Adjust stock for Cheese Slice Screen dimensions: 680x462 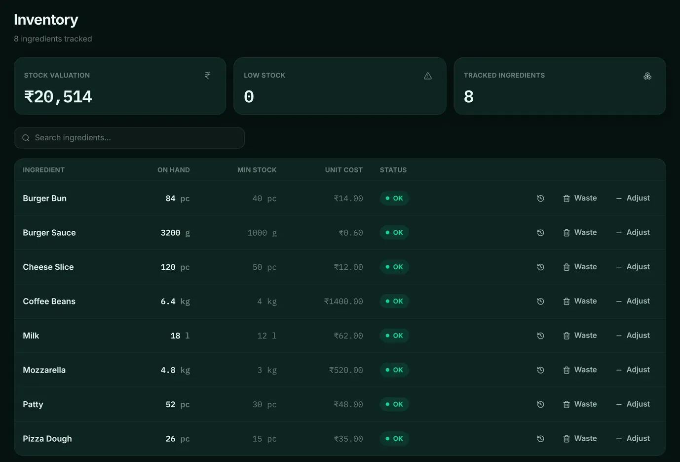point(633,267)
